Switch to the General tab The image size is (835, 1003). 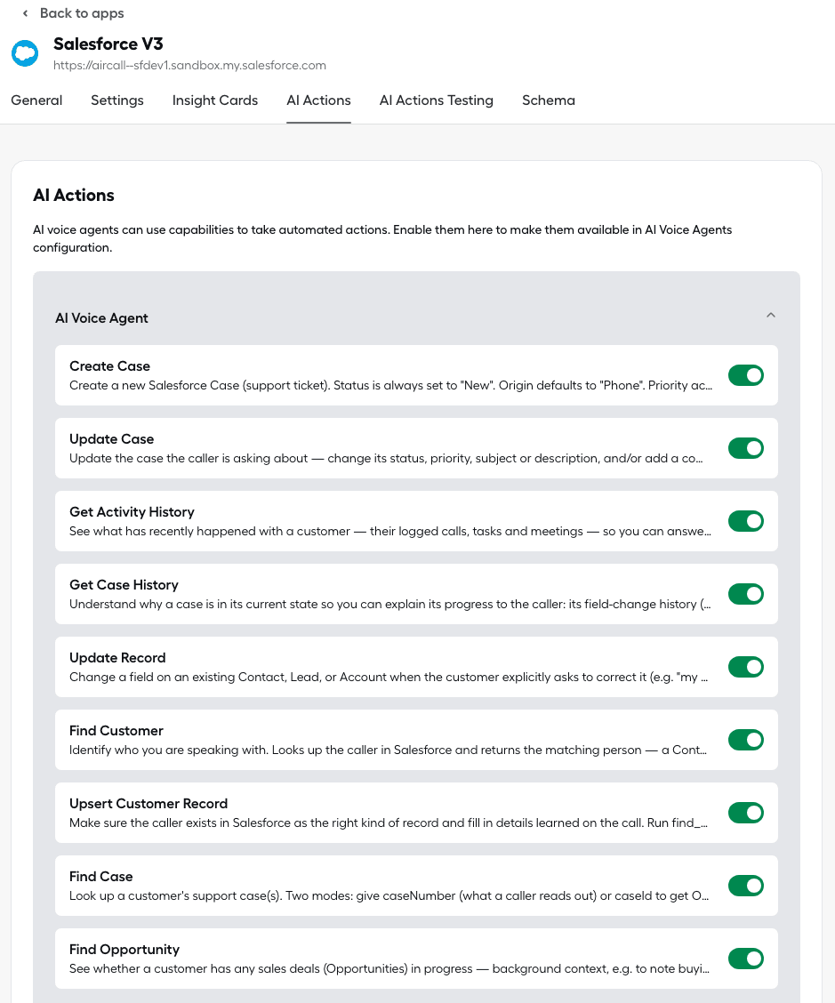click(36, 100)
